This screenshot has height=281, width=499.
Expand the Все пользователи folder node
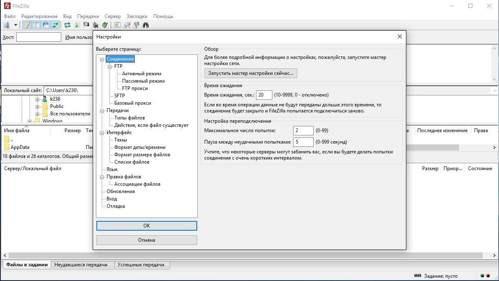[38, 114]
